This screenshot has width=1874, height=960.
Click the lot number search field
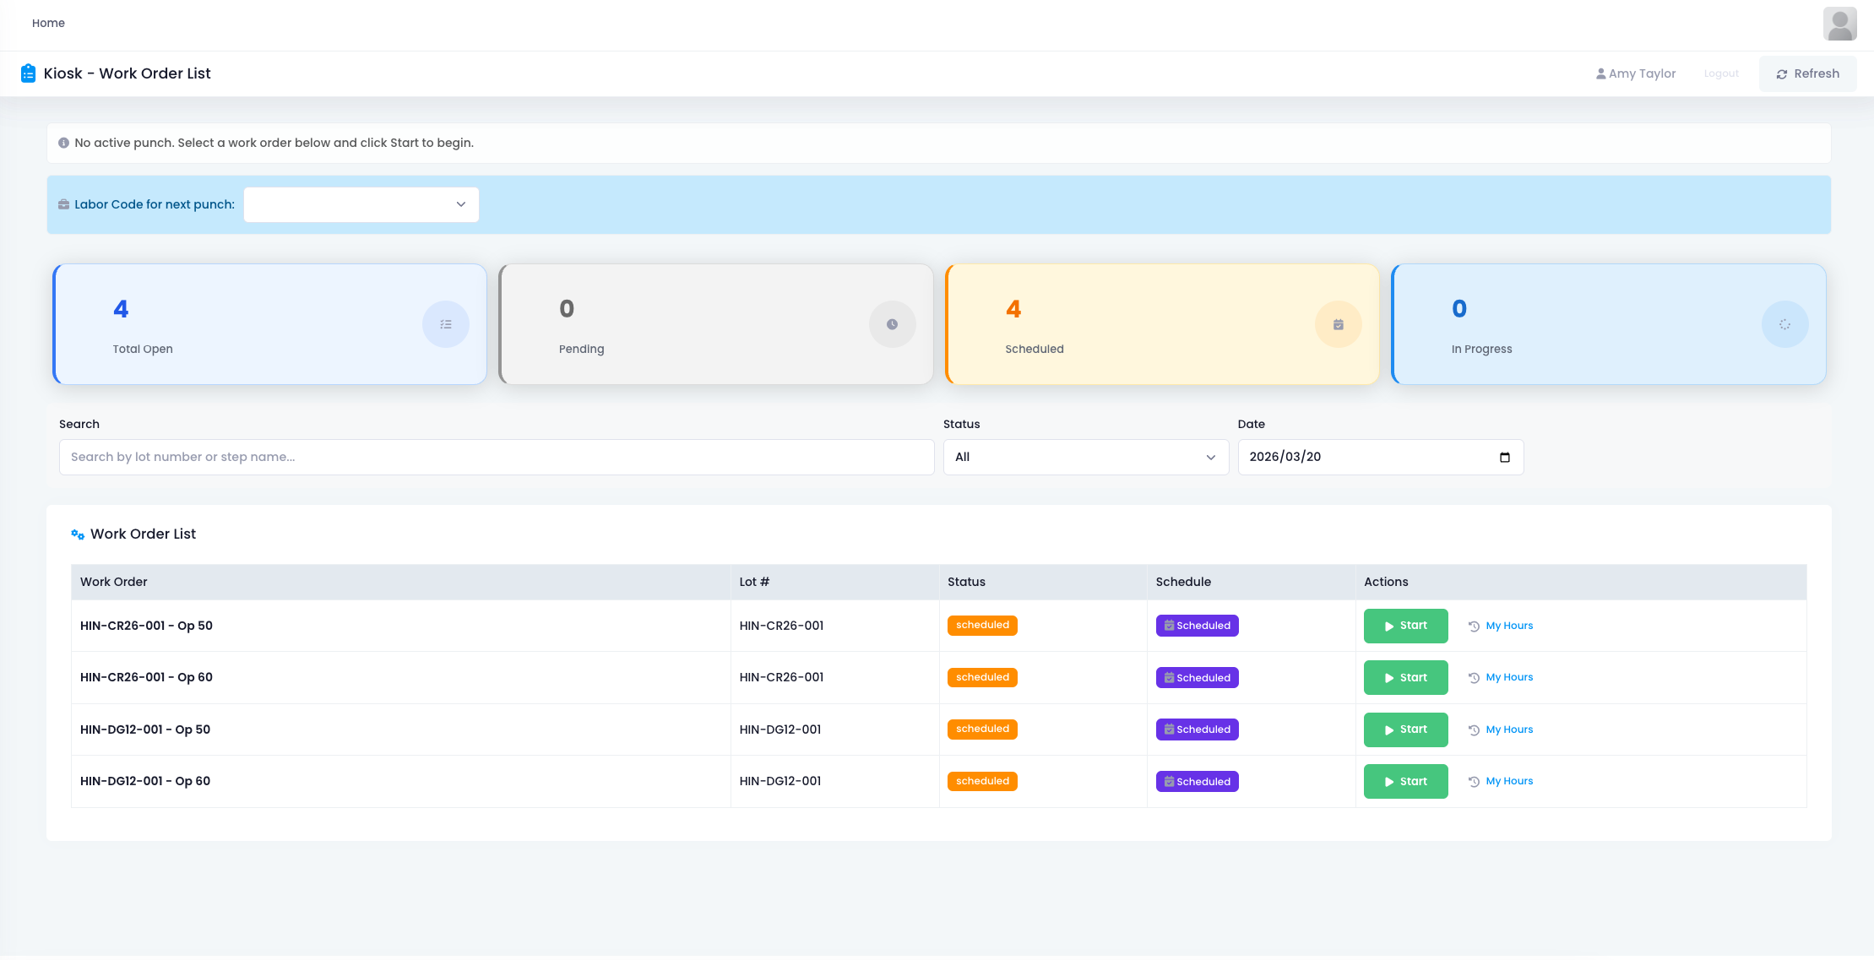496,457
